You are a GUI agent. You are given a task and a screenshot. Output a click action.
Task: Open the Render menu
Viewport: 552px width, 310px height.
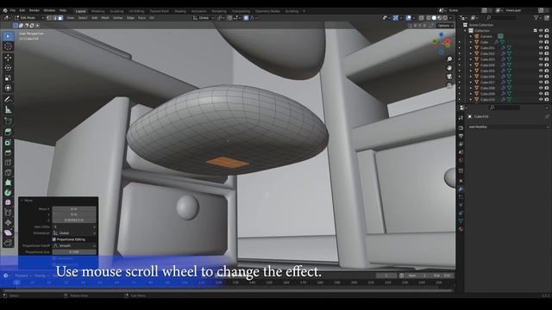point(34,10)
